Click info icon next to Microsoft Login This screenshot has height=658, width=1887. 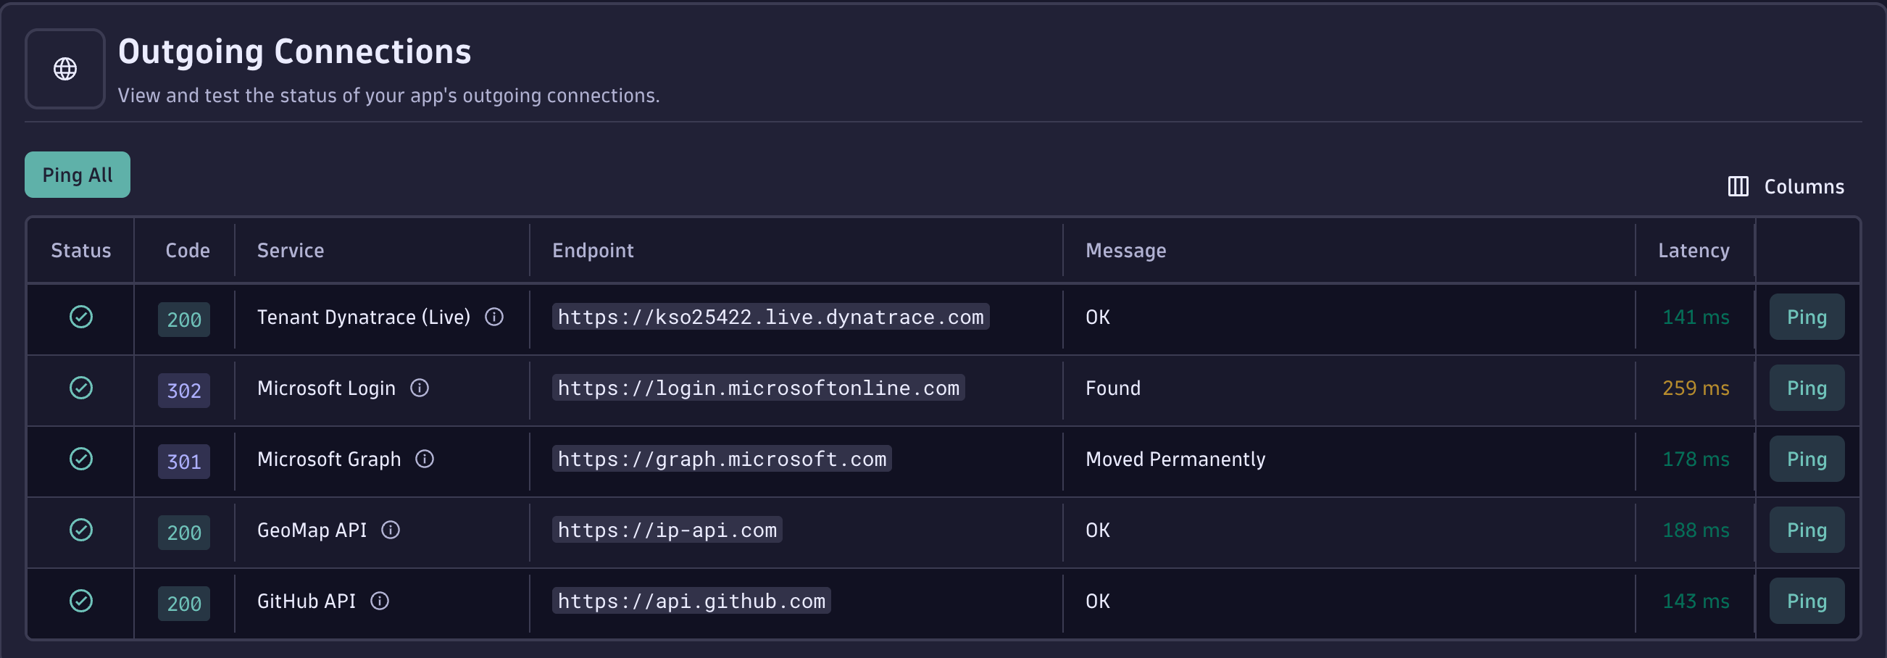[419, 388]
